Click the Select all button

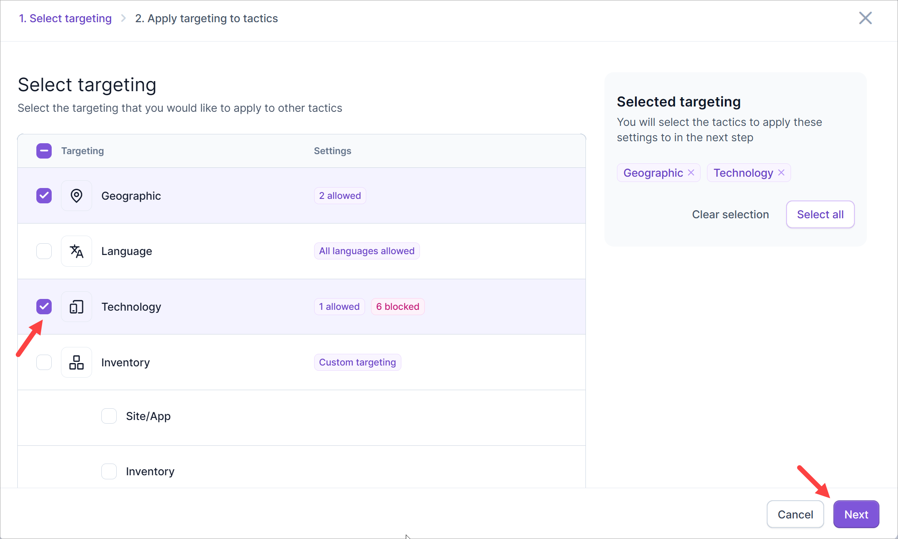(820, 214)
